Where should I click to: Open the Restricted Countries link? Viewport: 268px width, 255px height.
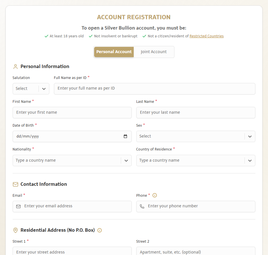(207, 36)
